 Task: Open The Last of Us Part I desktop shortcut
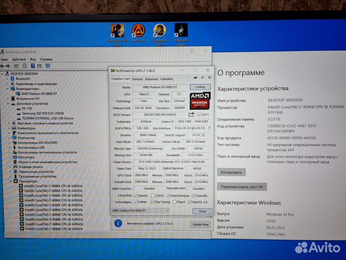(118, 34)
